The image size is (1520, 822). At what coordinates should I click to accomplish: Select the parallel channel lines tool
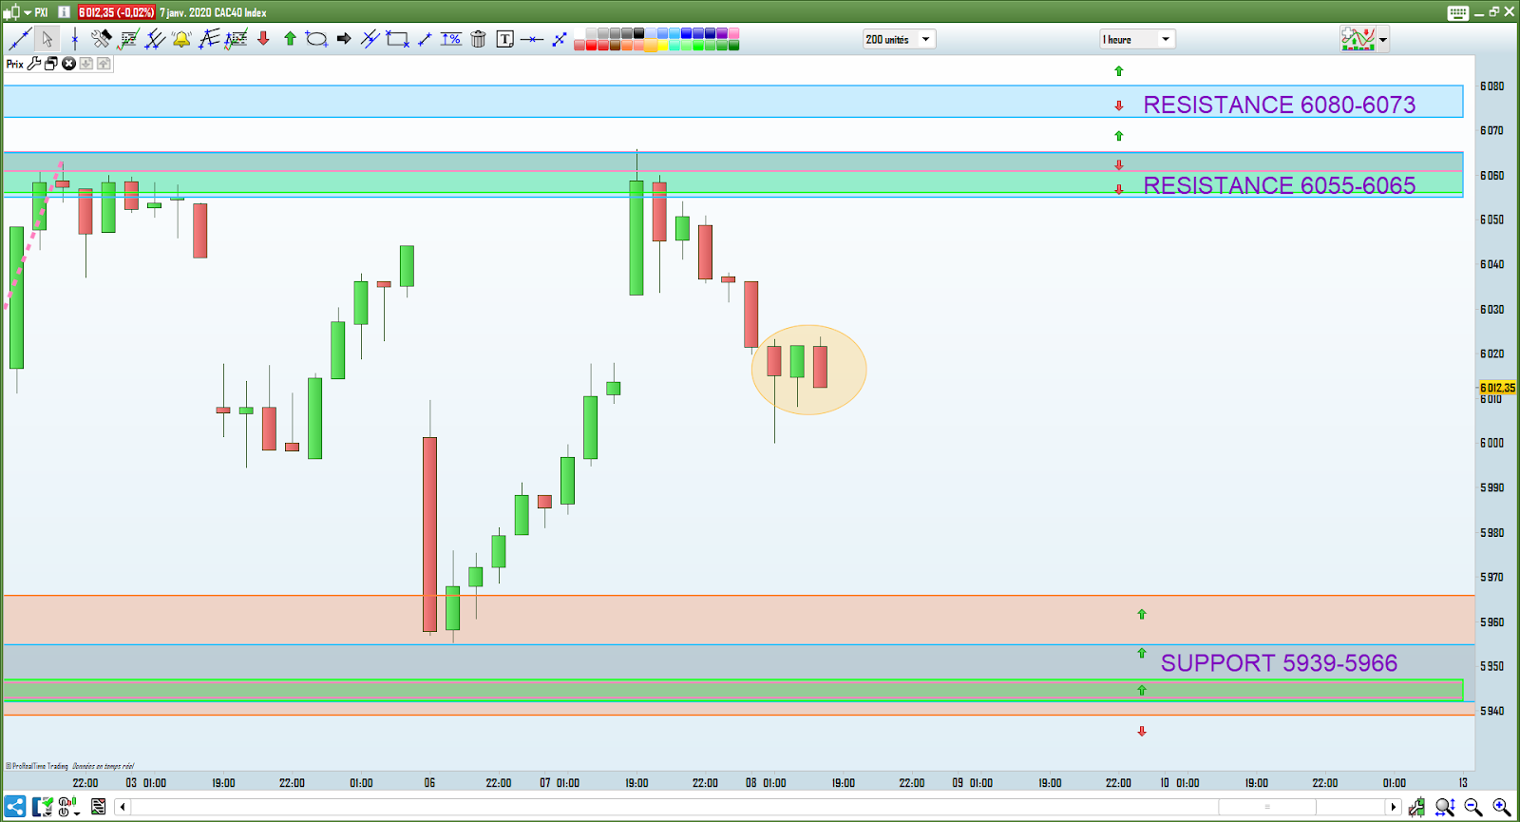coord(370,39)
